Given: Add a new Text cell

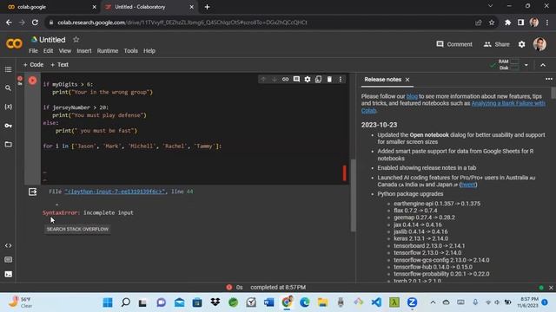Looking at the screenshot, I should pyautogui.click(x=60, y=65).
